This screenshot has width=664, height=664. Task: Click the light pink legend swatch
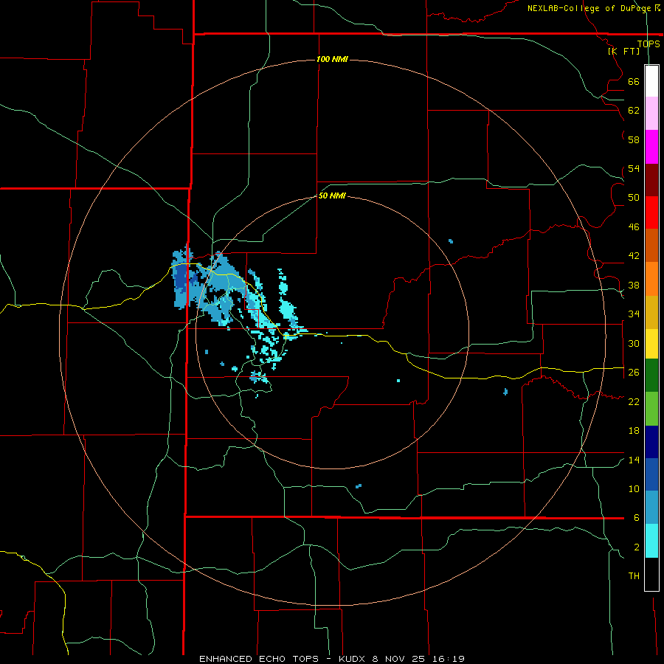pyautogui.click(x=651, y=113)
